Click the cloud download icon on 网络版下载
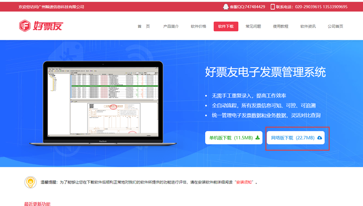Screen dimensions: 363x206 tap(319, 138)
